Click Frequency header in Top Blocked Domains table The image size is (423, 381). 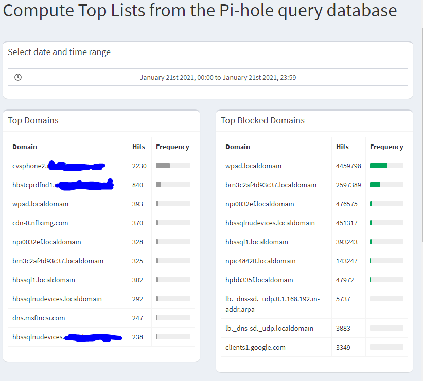coord(386,147)
